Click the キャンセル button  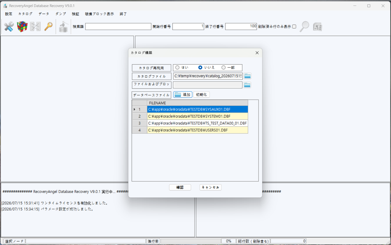click(210, 187)
